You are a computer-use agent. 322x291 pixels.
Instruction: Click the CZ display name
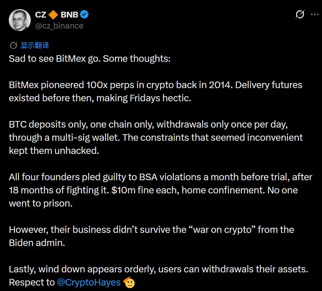pos(41,15)
